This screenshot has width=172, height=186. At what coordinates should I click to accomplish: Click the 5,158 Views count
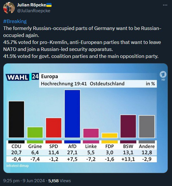(x=59, y=181)
